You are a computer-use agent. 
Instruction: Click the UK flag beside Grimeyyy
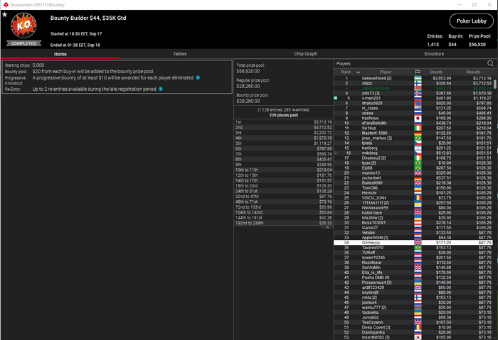418,243
